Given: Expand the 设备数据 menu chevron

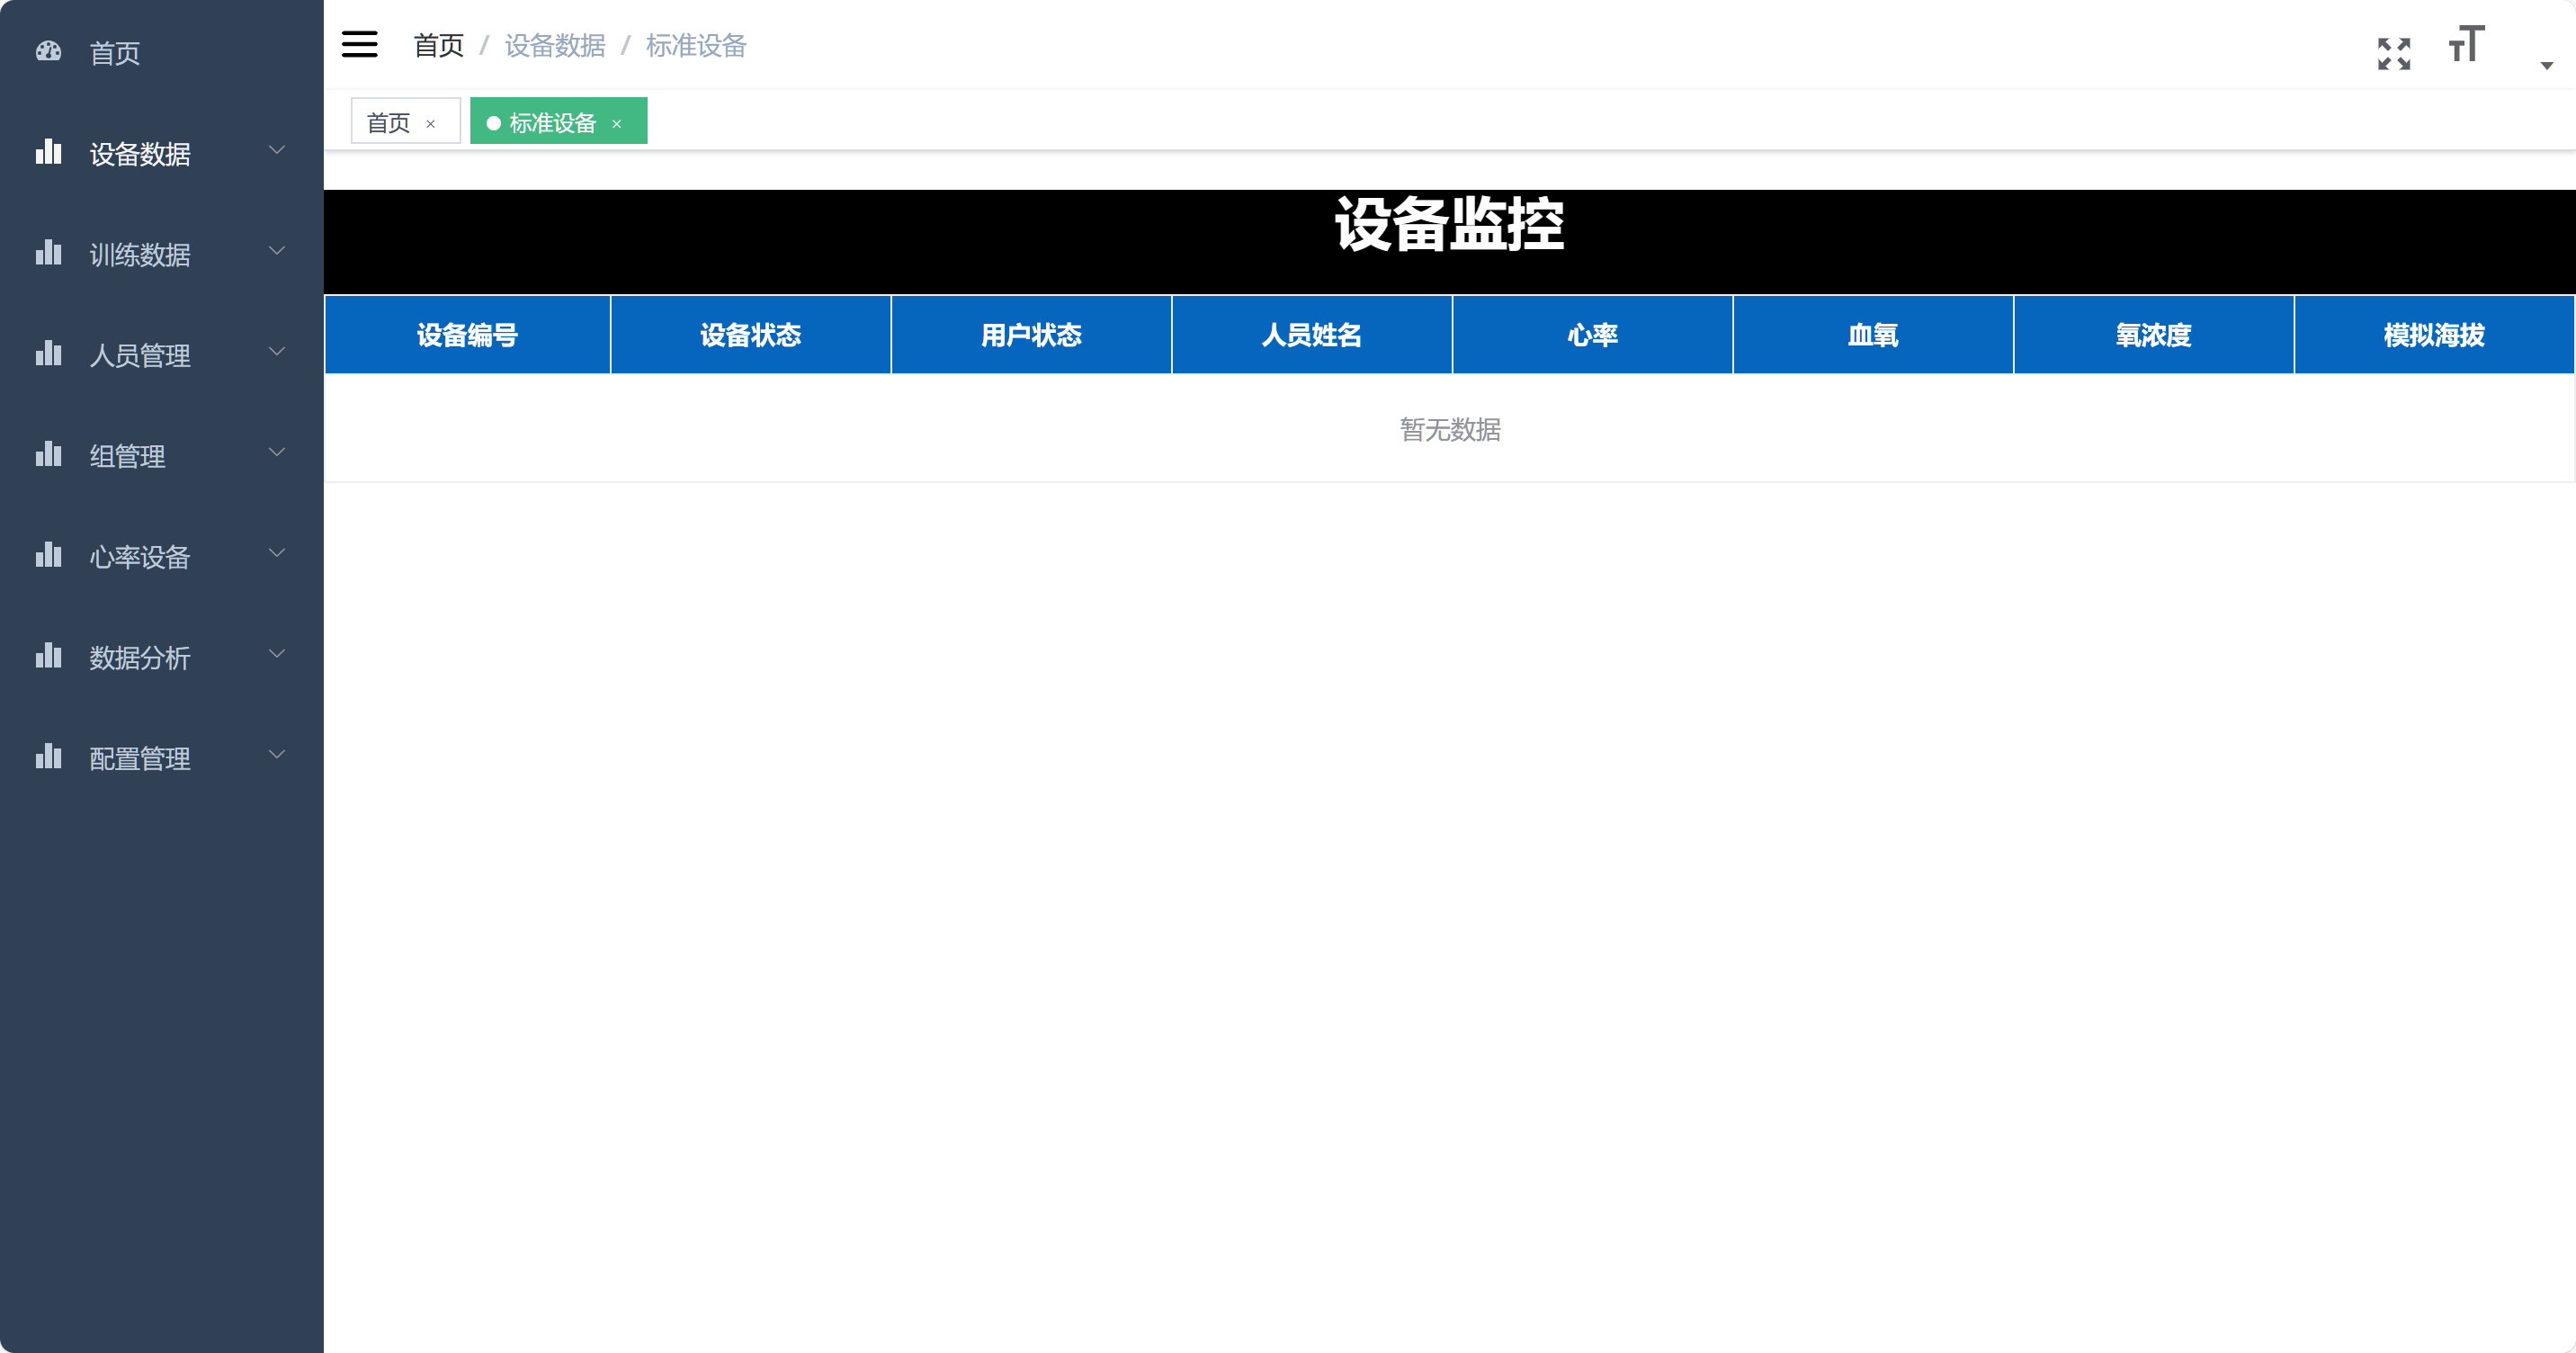Looking at the screenshot, I should 277,150.
